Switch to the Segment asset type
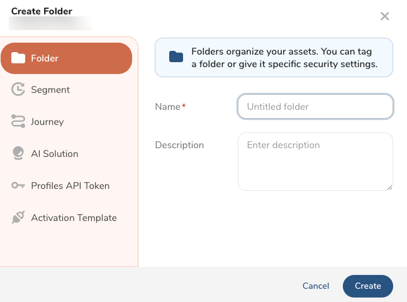The height and width of the screenshot is (302, 407). [50, 90]
